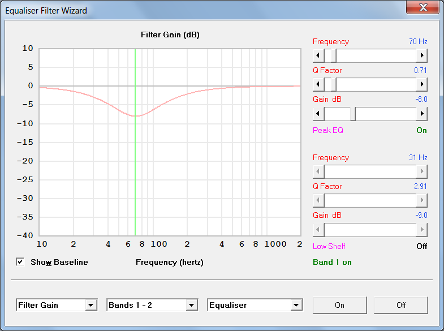Click the 31 Hz frequency value
Viewport: 444px width, 331px height.
coord(418,158)
